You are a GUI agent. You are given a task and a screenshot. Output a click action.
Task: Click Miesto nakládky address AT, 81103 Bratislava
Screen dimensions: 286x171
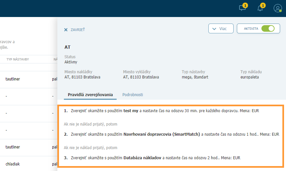point(82,77)
